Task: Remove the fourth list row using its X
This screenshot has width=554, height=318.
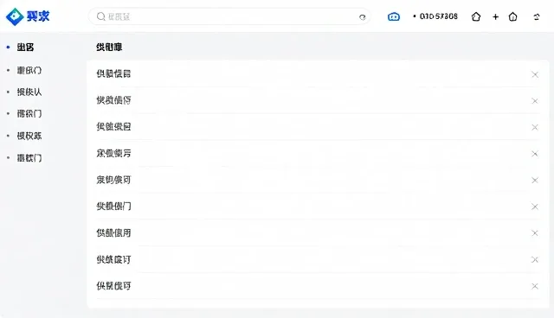Action: click(535, 154)
